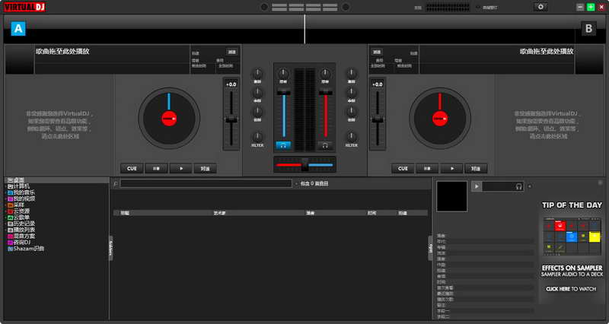Sort by the first title column header
The image size is (609, 324).
[125, 213]
